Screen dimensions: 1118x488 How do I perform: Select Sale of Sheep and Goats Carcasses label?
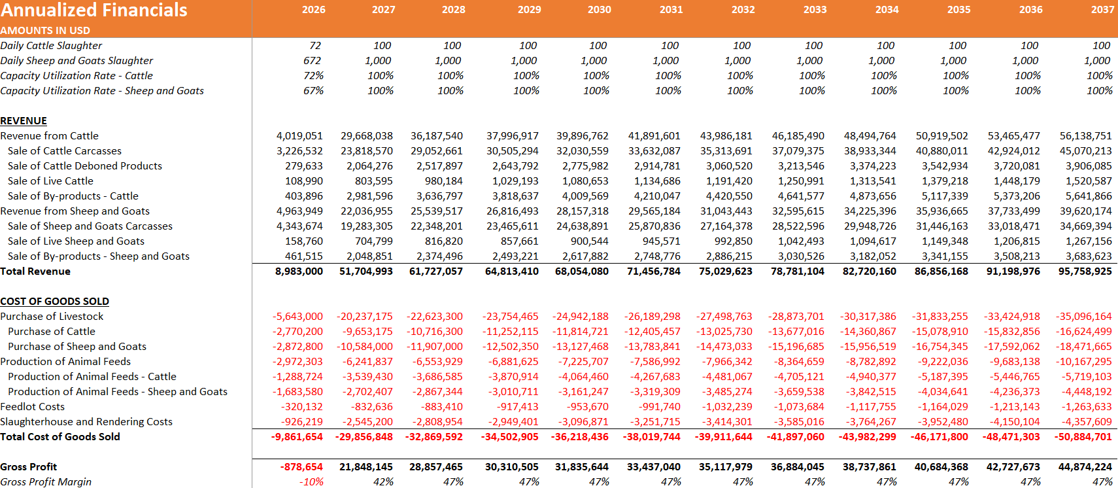tap(90, 226)
